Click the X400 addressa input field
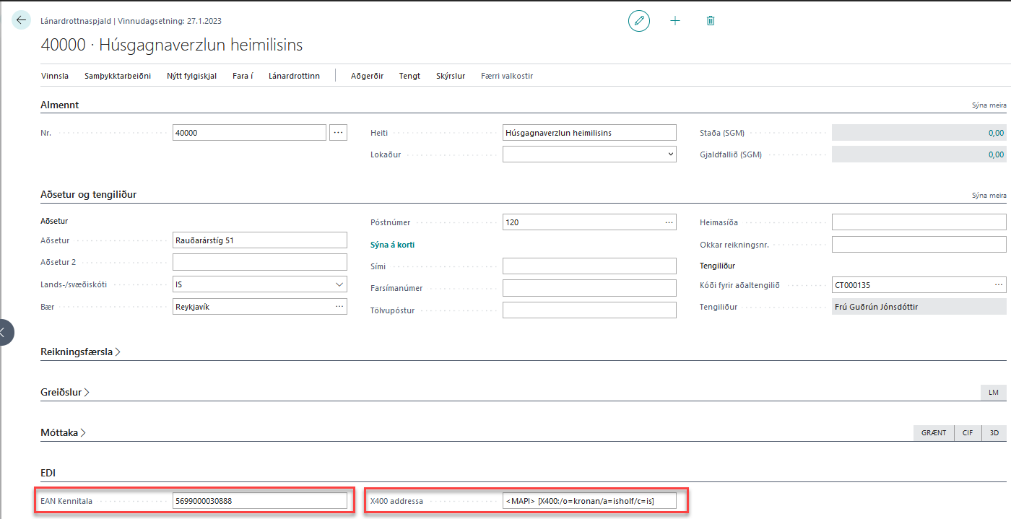The image size is (1011, 519). (x=589, y=501)
